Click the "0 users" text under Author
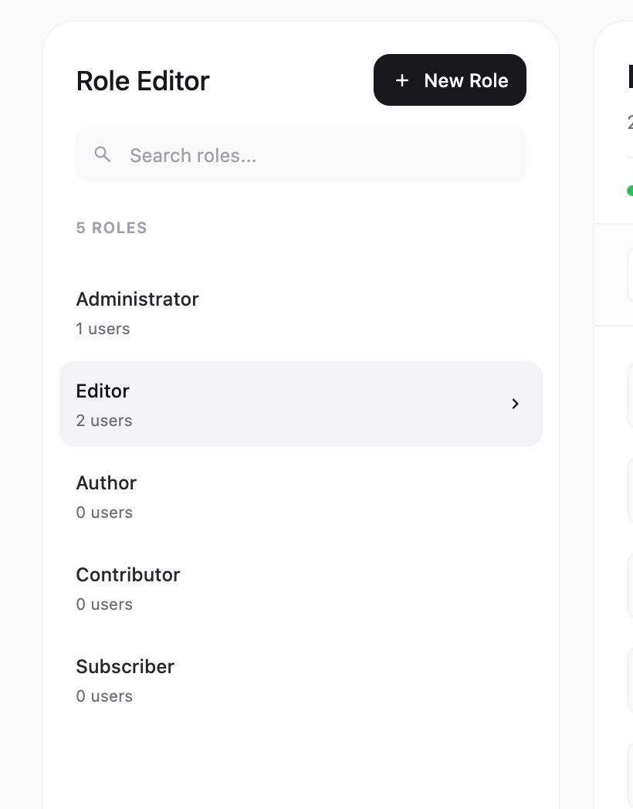The height and width of the screenshot is (809, 633). (x=104, y=513)
